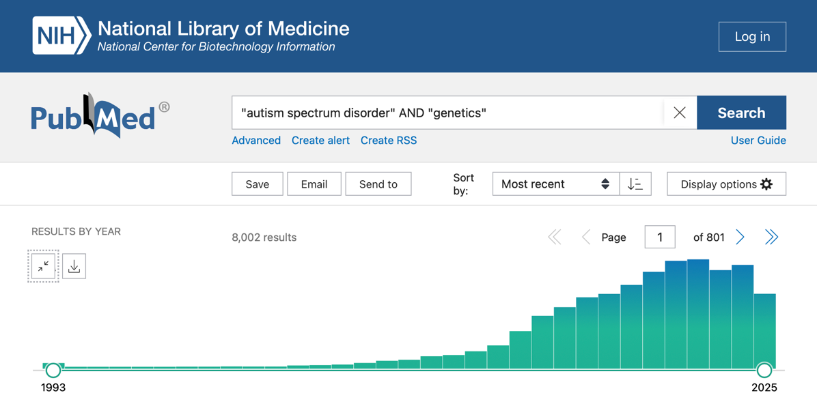Open the Advanced search link

pyautogui.click(x=256, y=141)
